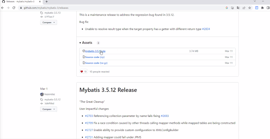The width and height of the screenshot is (270, 139).
Task: Go back to the previous page
Action: click(3, 8)
